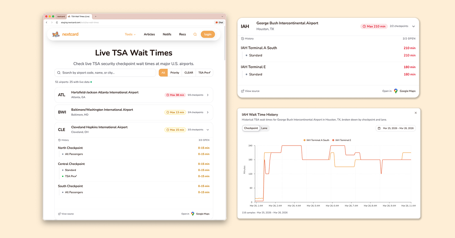Click the Chat button in browser toolbar

click(x=219, y=22)
